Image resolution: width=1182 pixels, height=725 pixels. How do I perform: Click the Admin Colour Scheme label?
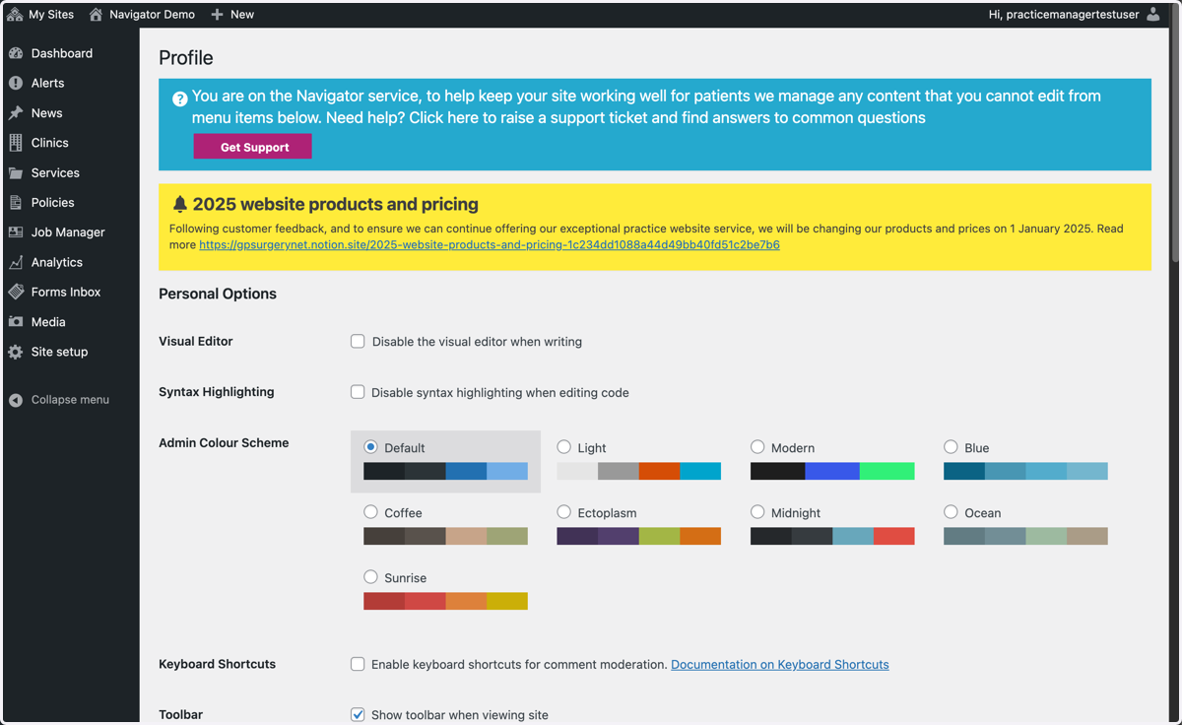click(224, 443)
